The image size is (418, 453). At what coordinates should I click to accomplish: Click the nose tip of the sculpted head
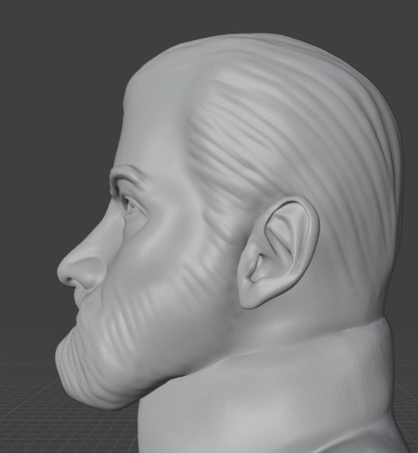click(65, 273)
